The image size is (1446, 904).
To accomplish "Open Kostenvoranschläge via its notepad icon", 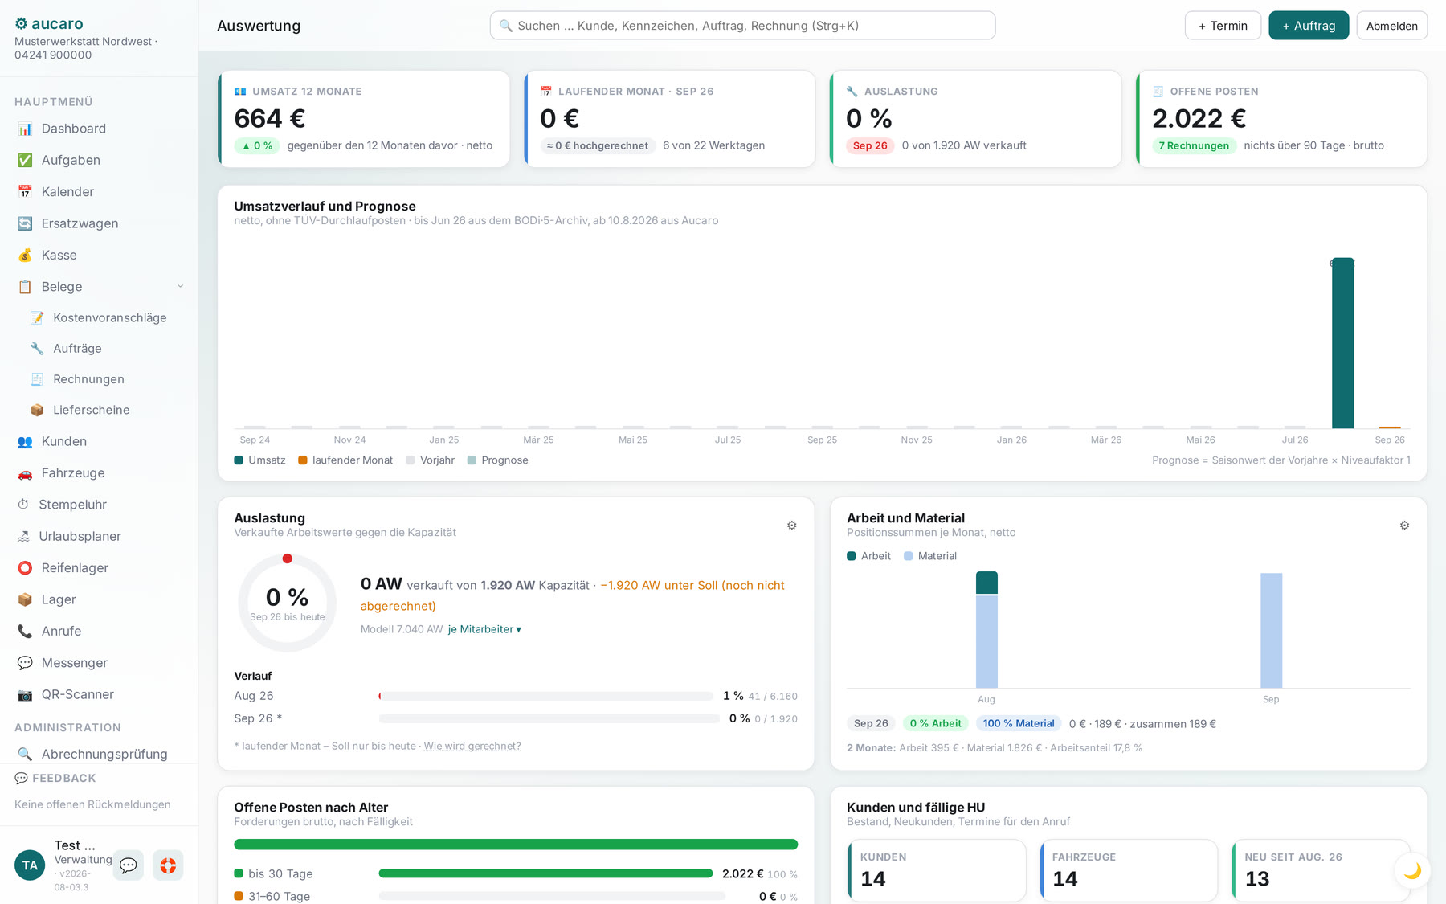I will (37, 317).
